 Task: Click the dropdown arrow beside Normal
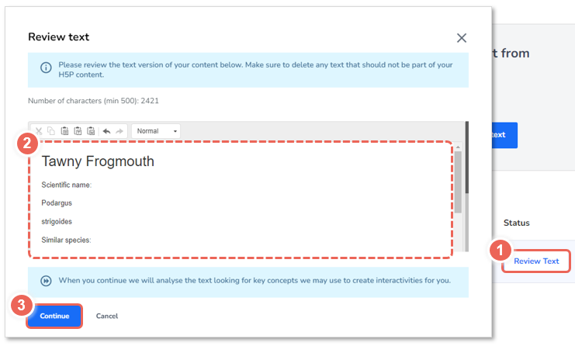175,131
